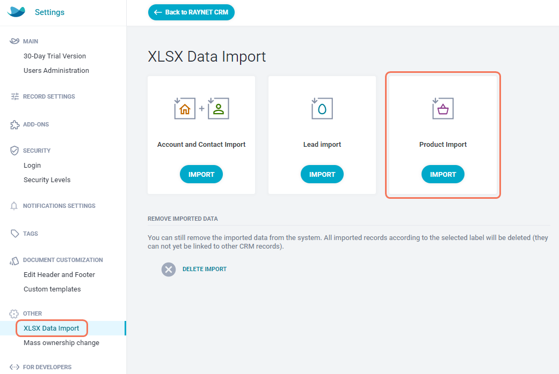This screenshot has height=374, width=559.
Task: Click the RAYNET logo icon
Action: coord(16,12)
